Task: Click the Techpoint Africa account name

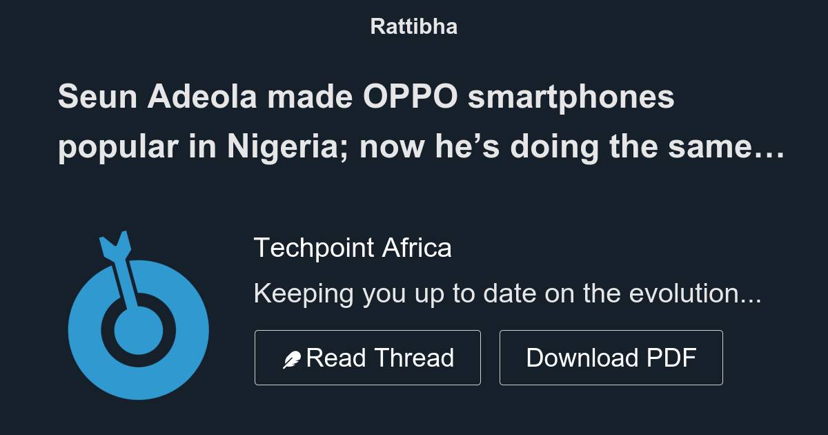Action: click(353, 247)
